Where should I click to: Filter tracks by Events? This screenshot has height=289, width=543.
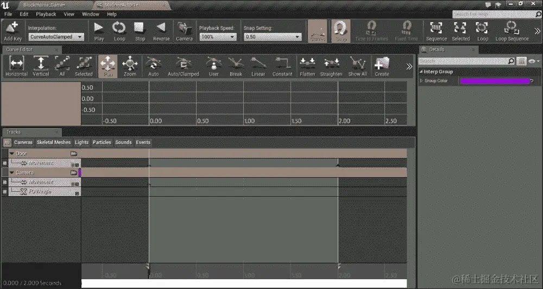point(143,142)
